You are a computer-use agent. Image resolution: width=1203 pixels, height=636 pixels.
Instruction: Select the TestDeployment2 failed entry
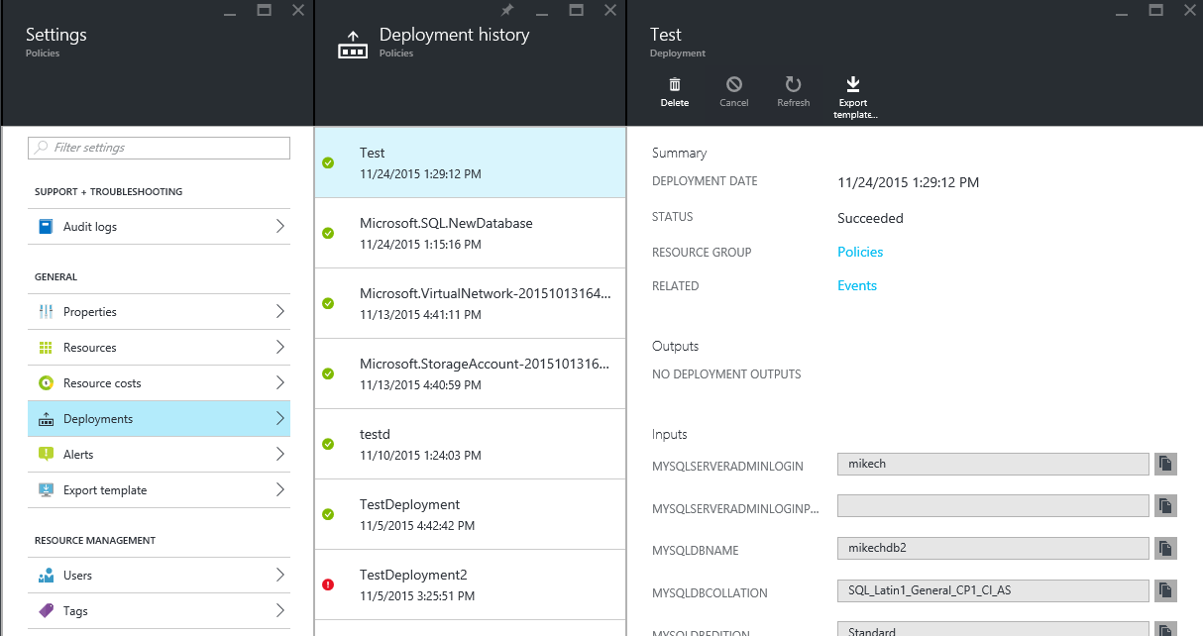tap(471, 584)
